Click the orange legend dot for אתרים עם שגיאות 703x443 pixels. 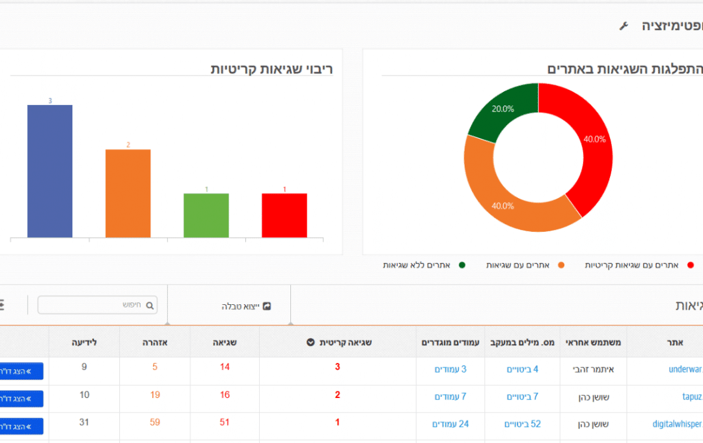(x=561, y=265)
